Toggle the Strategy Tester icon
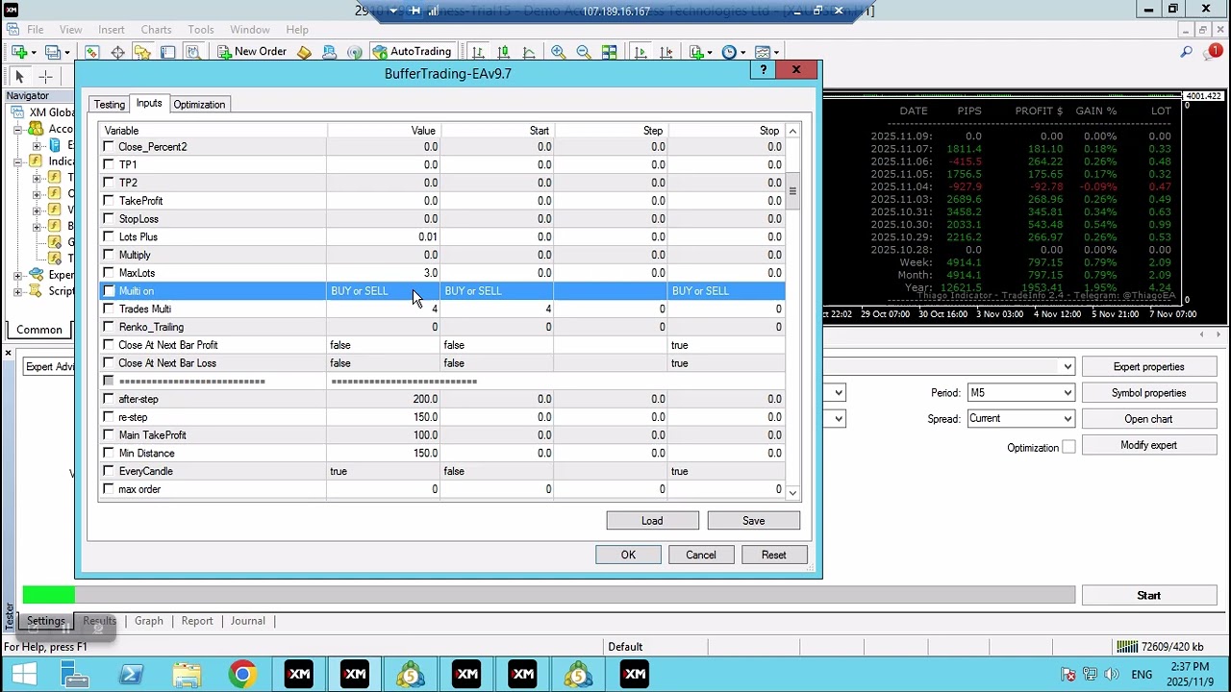Viewport: 1231px width, 692px height. (x=192, y=52)
